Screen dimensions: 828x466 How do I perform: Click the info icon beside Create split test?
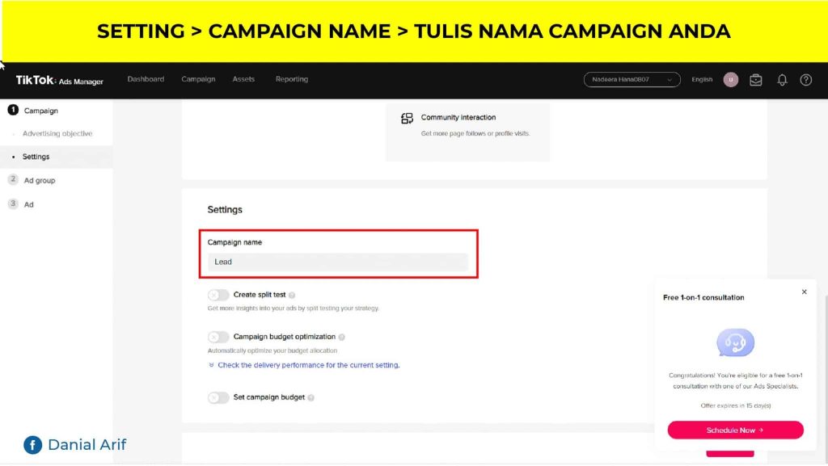point(292,296)
